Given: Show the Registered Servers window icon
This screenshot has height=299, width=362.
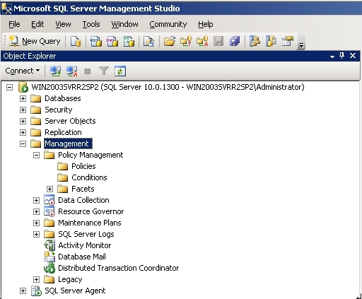Looking at the screenshot, I should [x=255, y=41].
